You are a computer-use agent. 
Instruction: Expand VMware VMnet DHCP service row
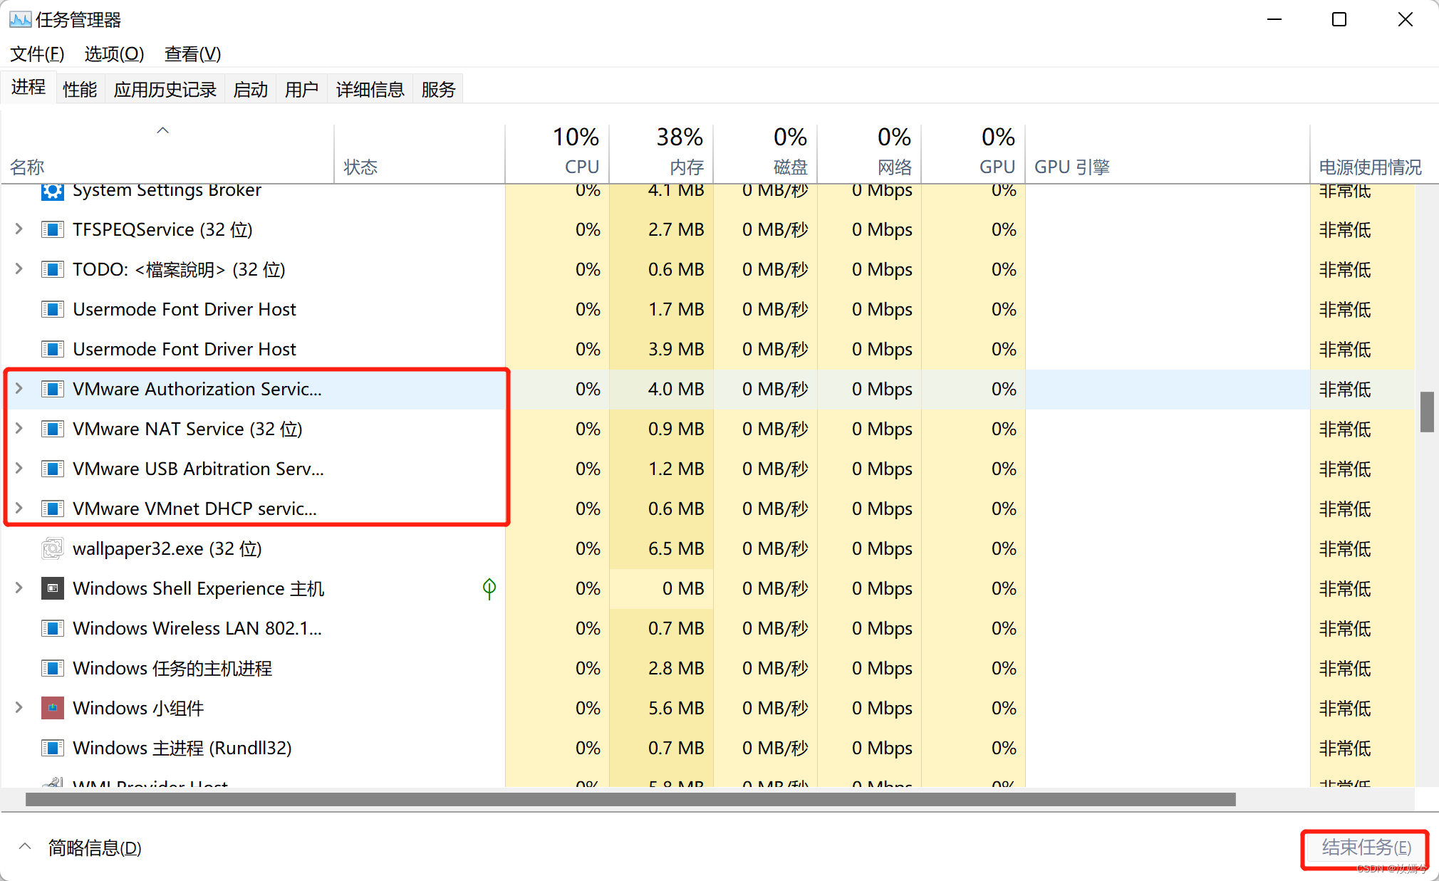[19, 509]
